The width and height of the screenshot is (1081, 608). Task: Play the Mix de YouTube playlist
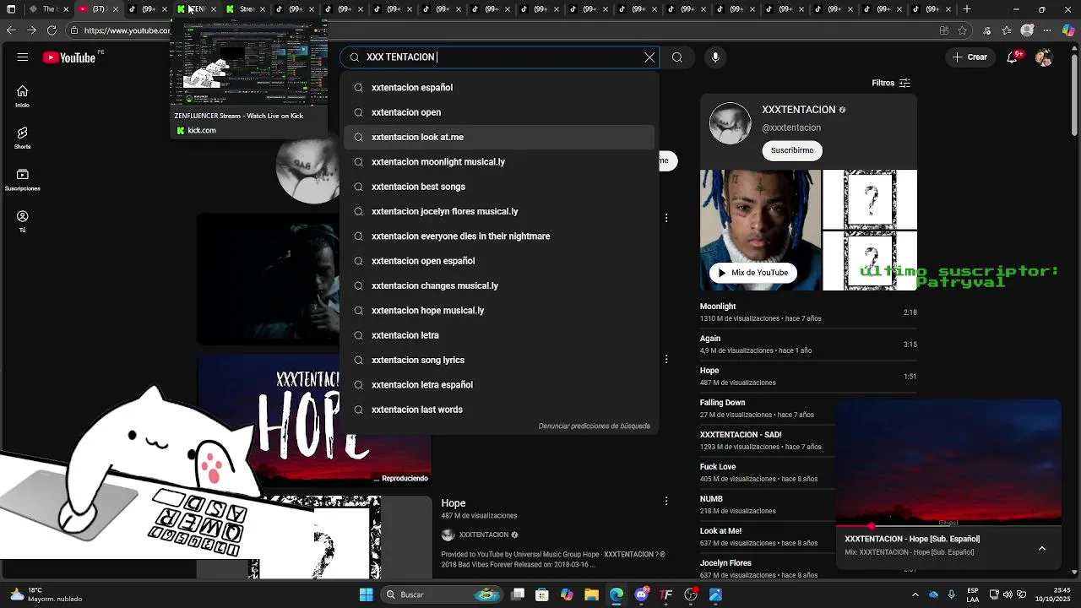click(753, 273)
